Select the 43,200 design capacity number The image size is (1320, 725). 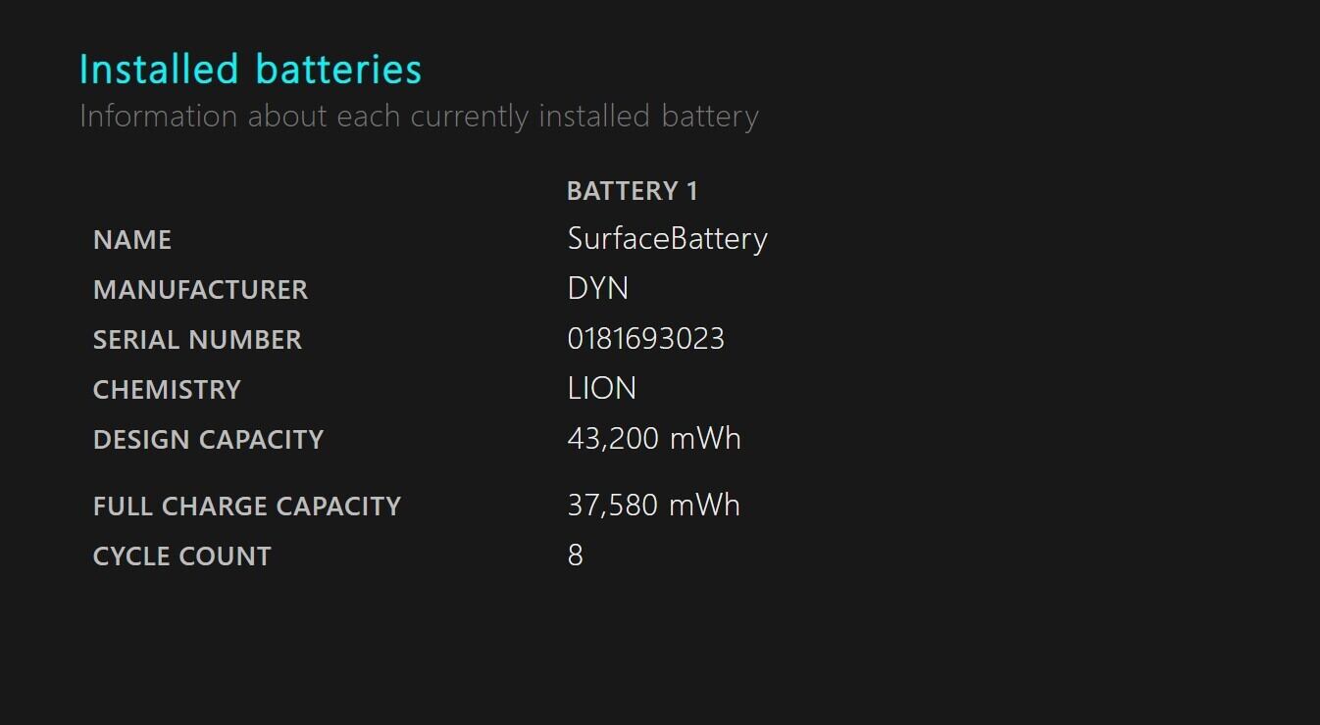612,439
